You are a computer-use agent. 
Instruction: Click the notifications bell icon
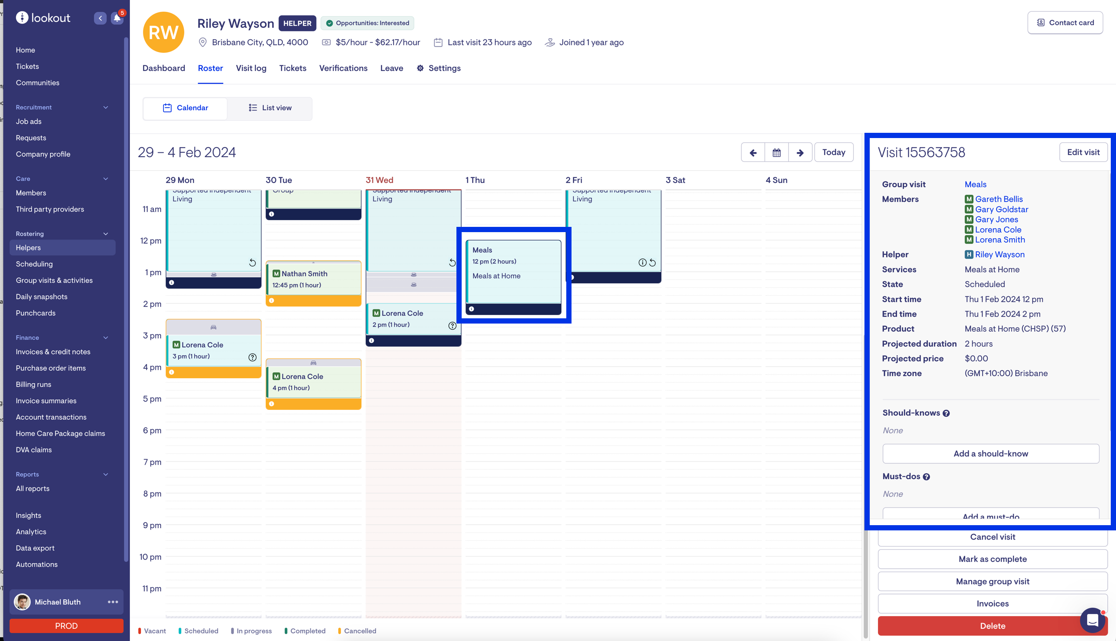117,18
